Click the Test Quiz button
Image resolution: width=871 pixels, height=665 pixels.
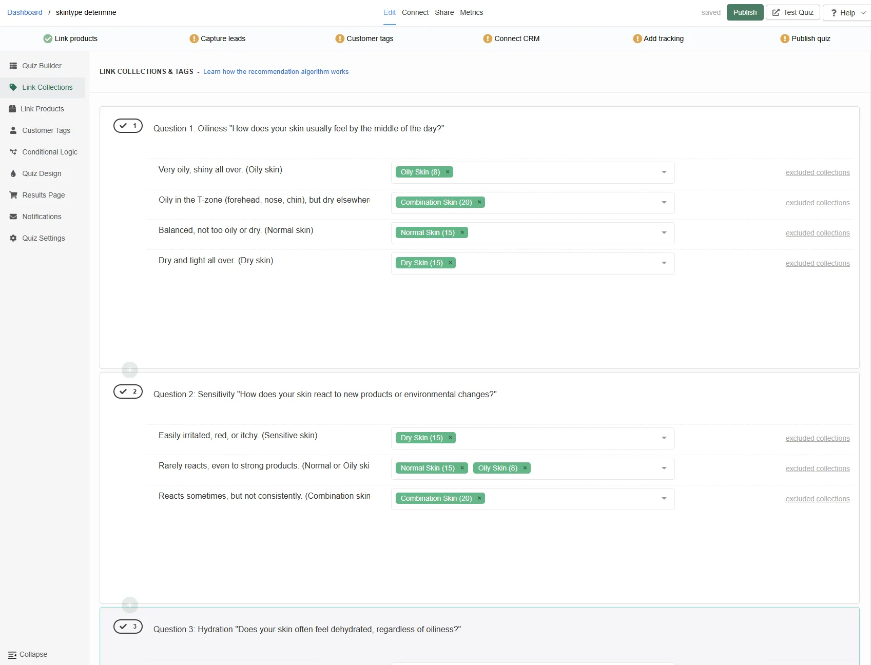click(x=793, y=12)
